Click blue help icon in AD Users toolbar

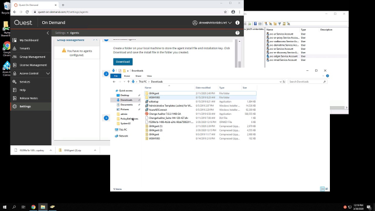[x=255, y=23]
